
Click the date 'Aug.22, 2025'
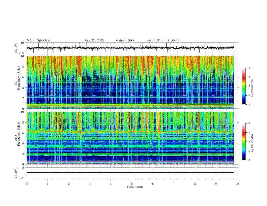(x=94, y=40)
